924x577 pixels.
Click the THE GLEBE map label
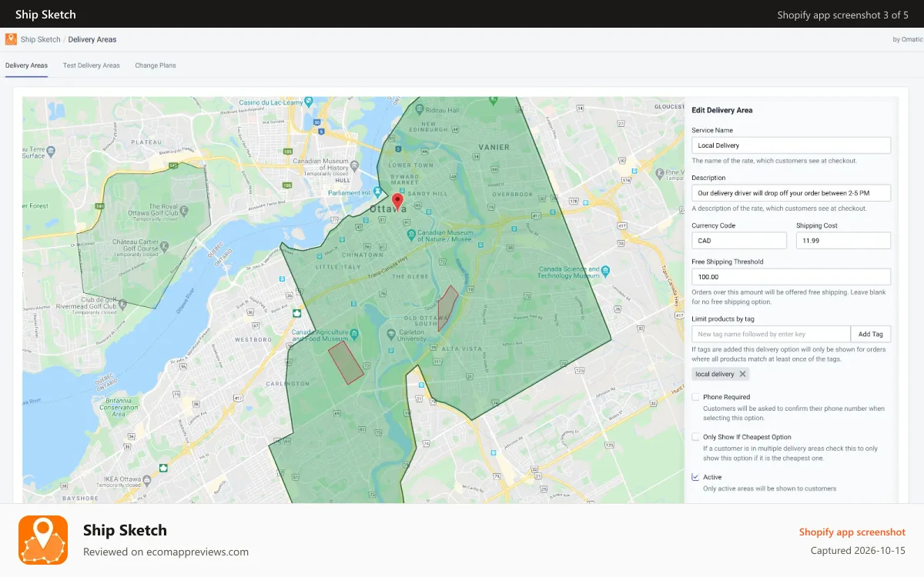pos(409,276)
